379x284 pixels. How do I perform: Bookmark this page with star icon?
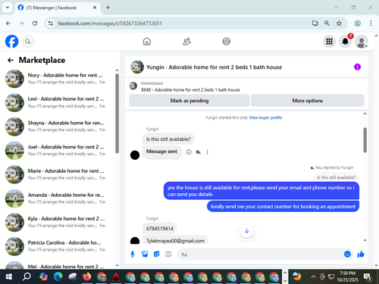339,23
